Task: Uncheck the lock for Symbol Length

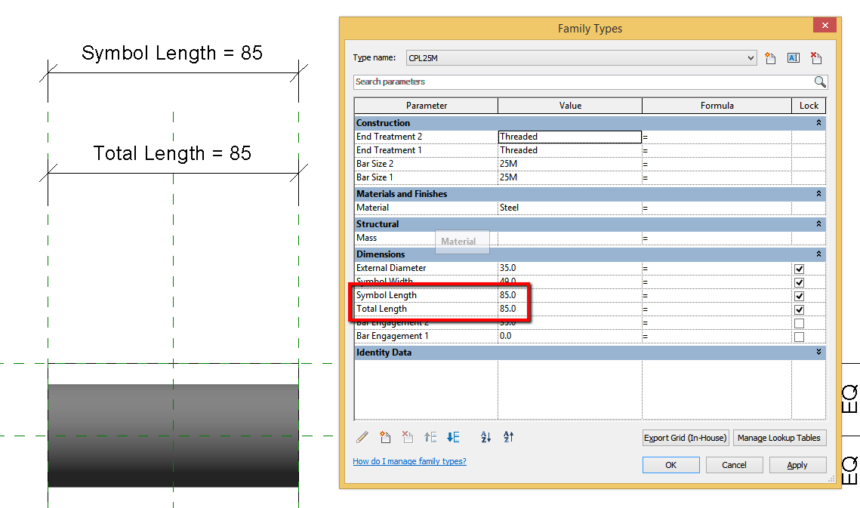Action: 798,296
